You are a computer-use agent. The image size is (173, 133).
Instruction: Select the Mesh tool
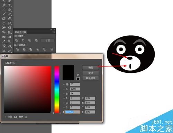(4, 37)
